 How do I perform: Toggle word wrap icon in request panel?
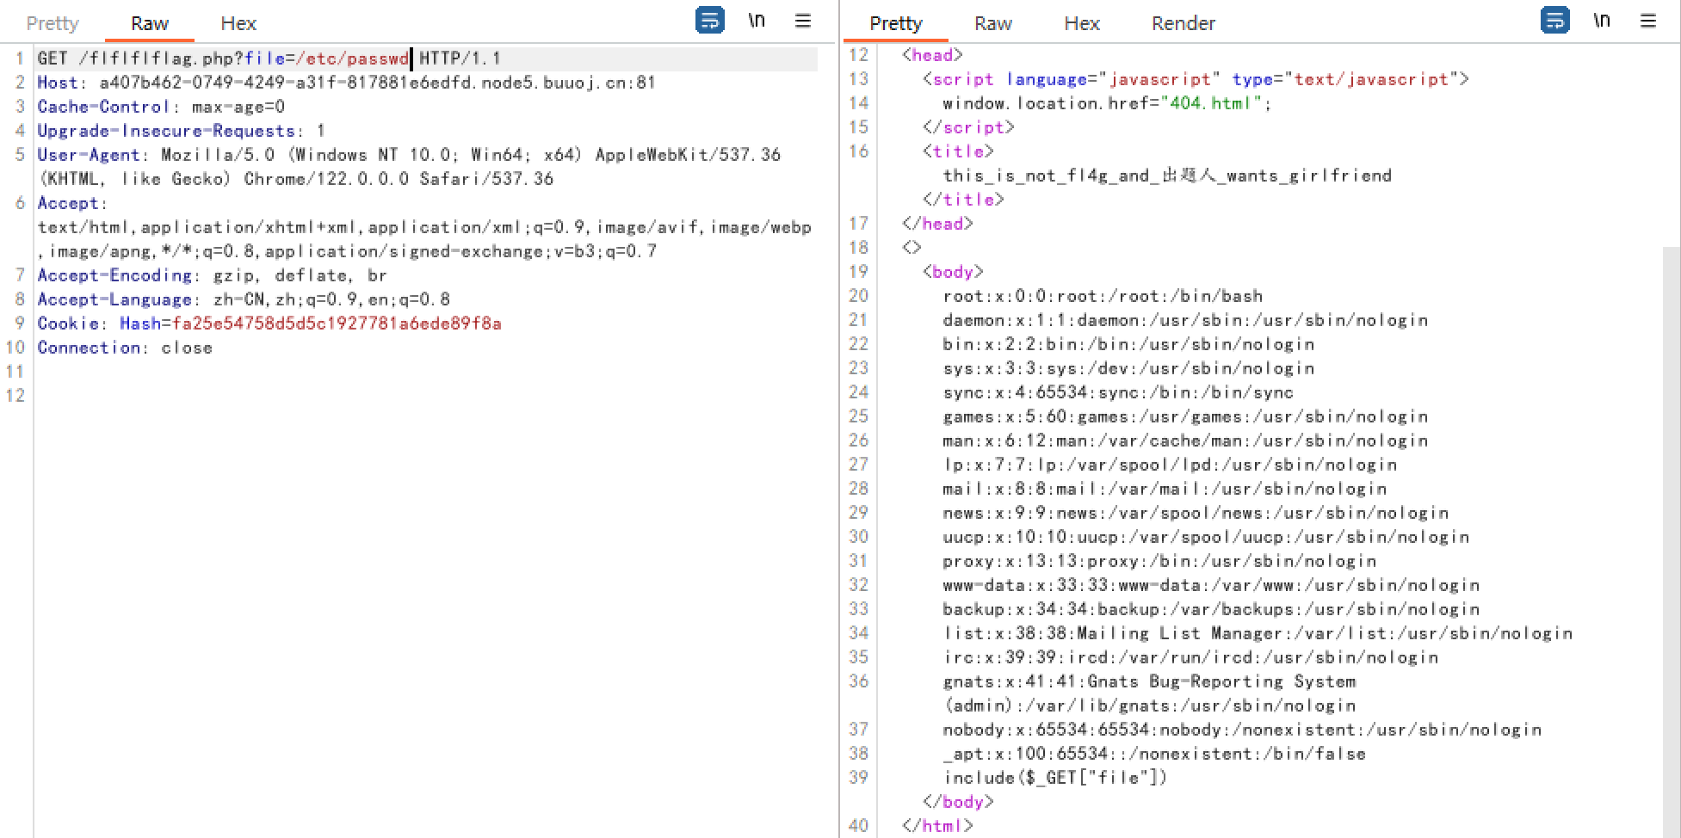(x=710, y=20)
